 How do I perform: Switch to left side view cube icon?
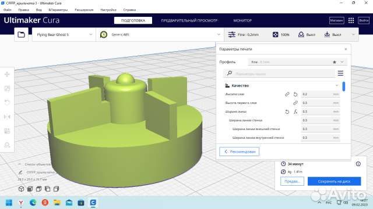point(47,189)
